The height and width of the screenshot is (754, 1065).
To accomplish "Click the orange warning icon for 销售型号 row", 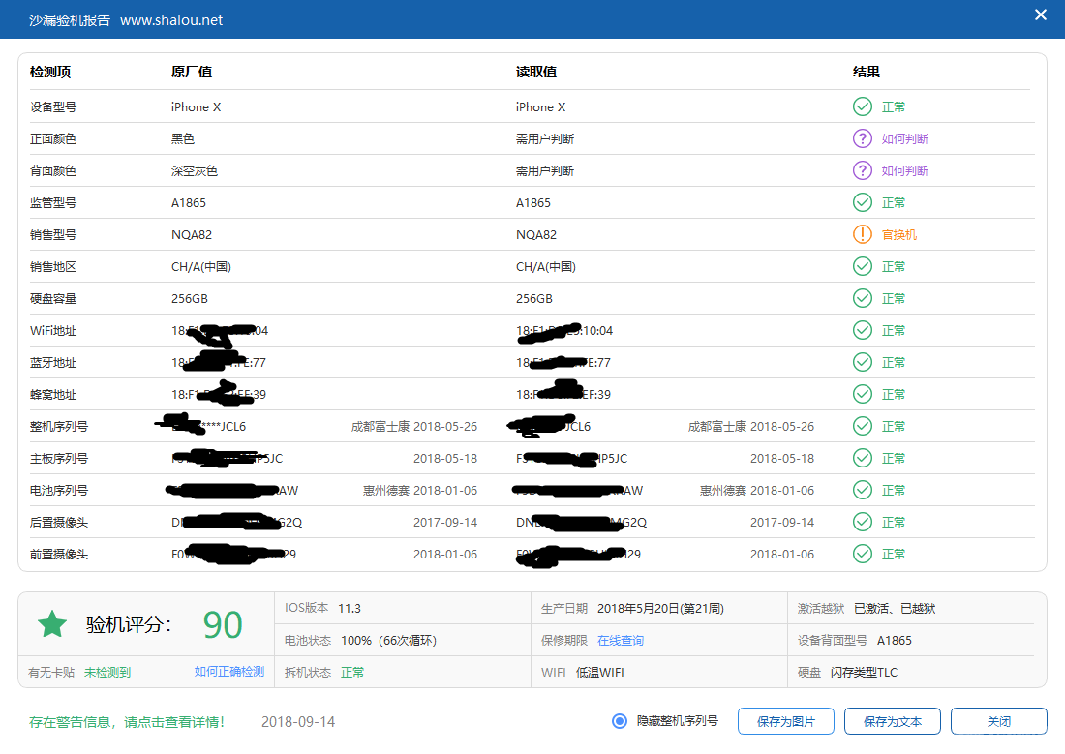I will tap(862, 234).
